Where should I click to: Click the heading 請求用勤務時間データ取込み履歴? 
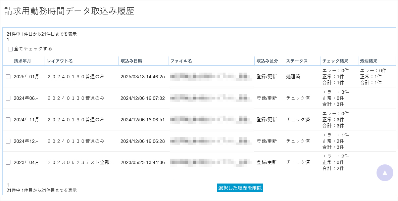(69, 11)
